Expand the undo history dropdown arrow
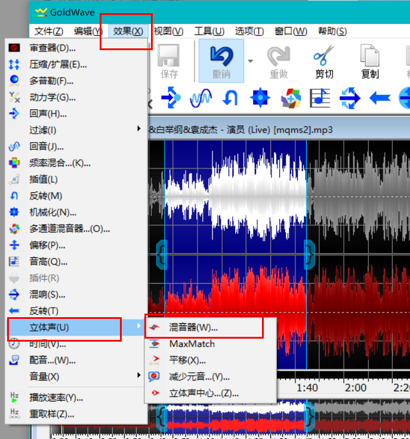The height and width of the screenshot is (439, 410). point(250,61)
